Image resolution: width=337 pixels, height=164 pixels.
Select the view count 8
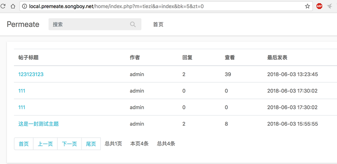pyautogui.click(x=226, y=124)
